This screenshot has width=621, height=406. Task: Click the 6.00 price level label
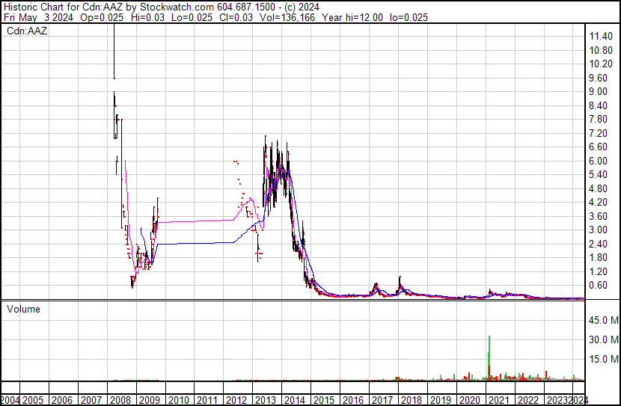(598, 161)
